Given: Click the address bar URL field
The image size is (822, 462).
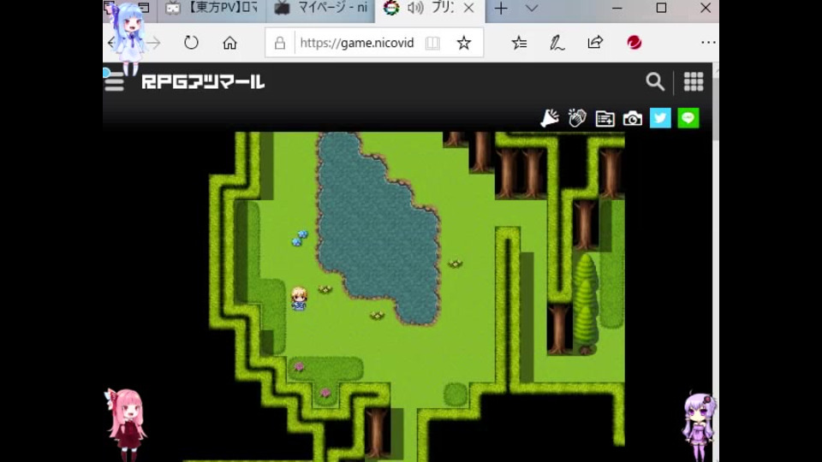Looking at the screenshot, I should pos(357,43).
